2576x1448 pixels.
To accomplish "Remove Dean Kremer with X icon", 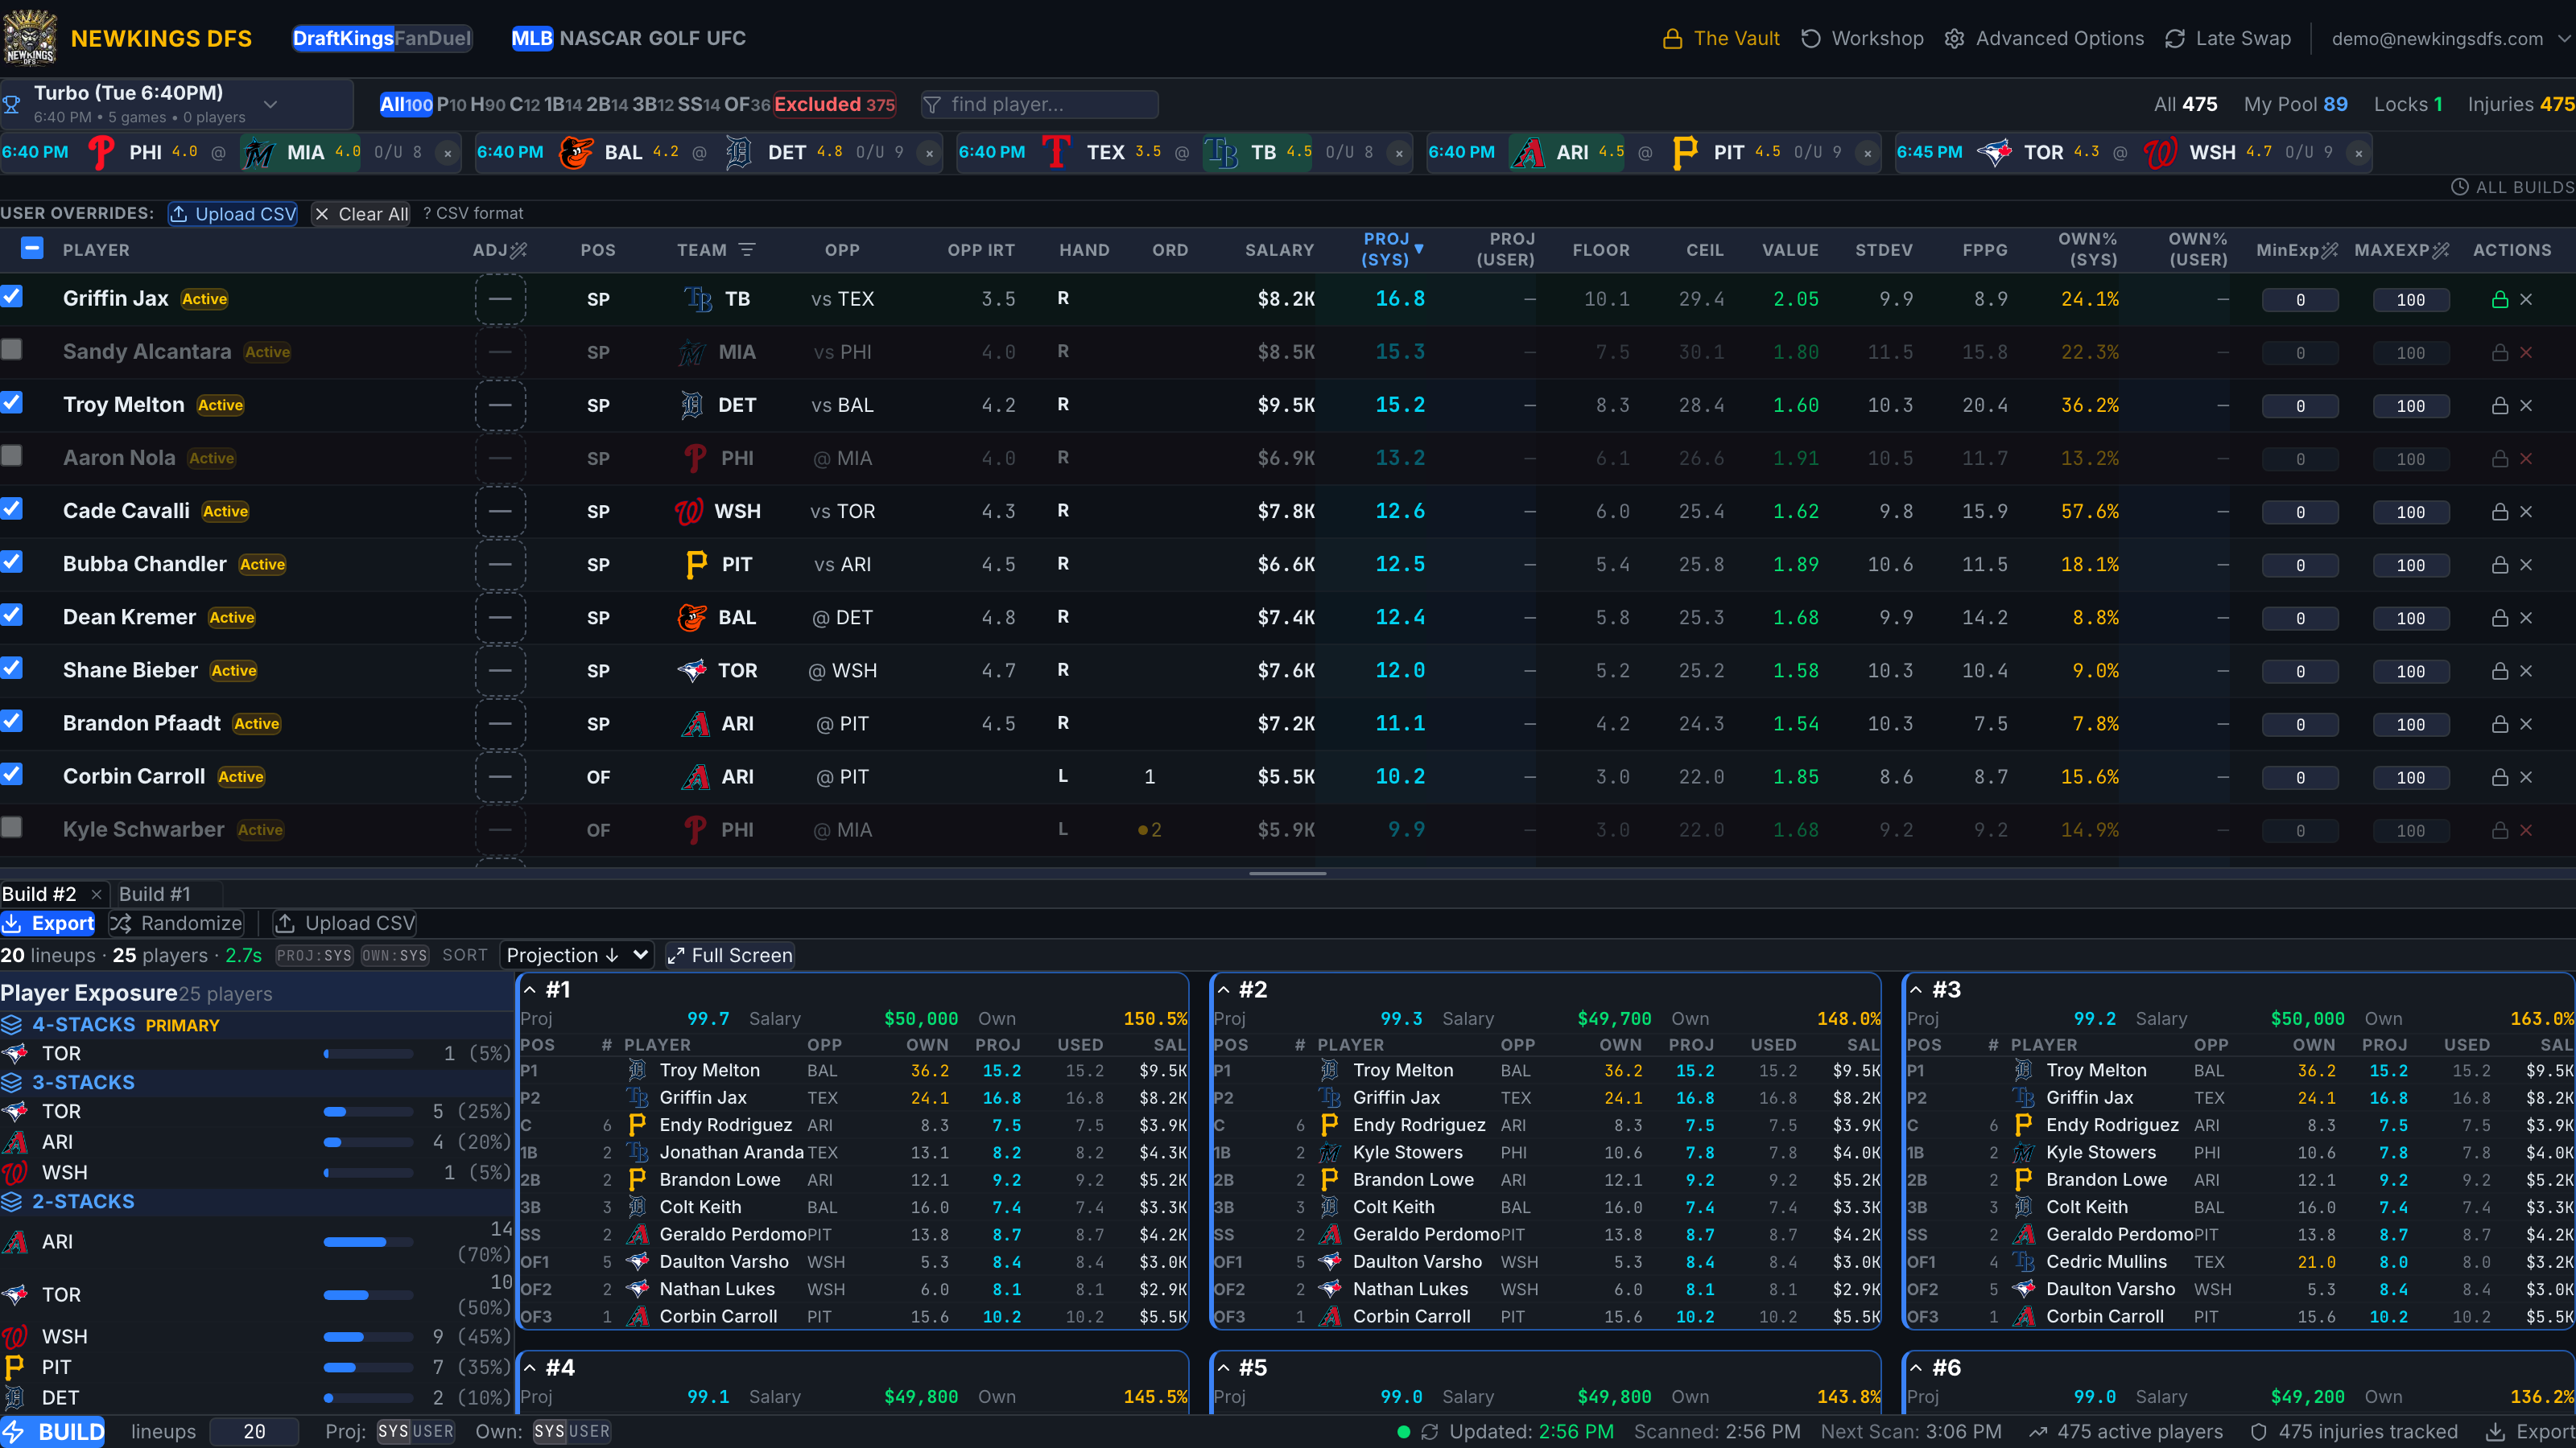I will coord(2526,618).
